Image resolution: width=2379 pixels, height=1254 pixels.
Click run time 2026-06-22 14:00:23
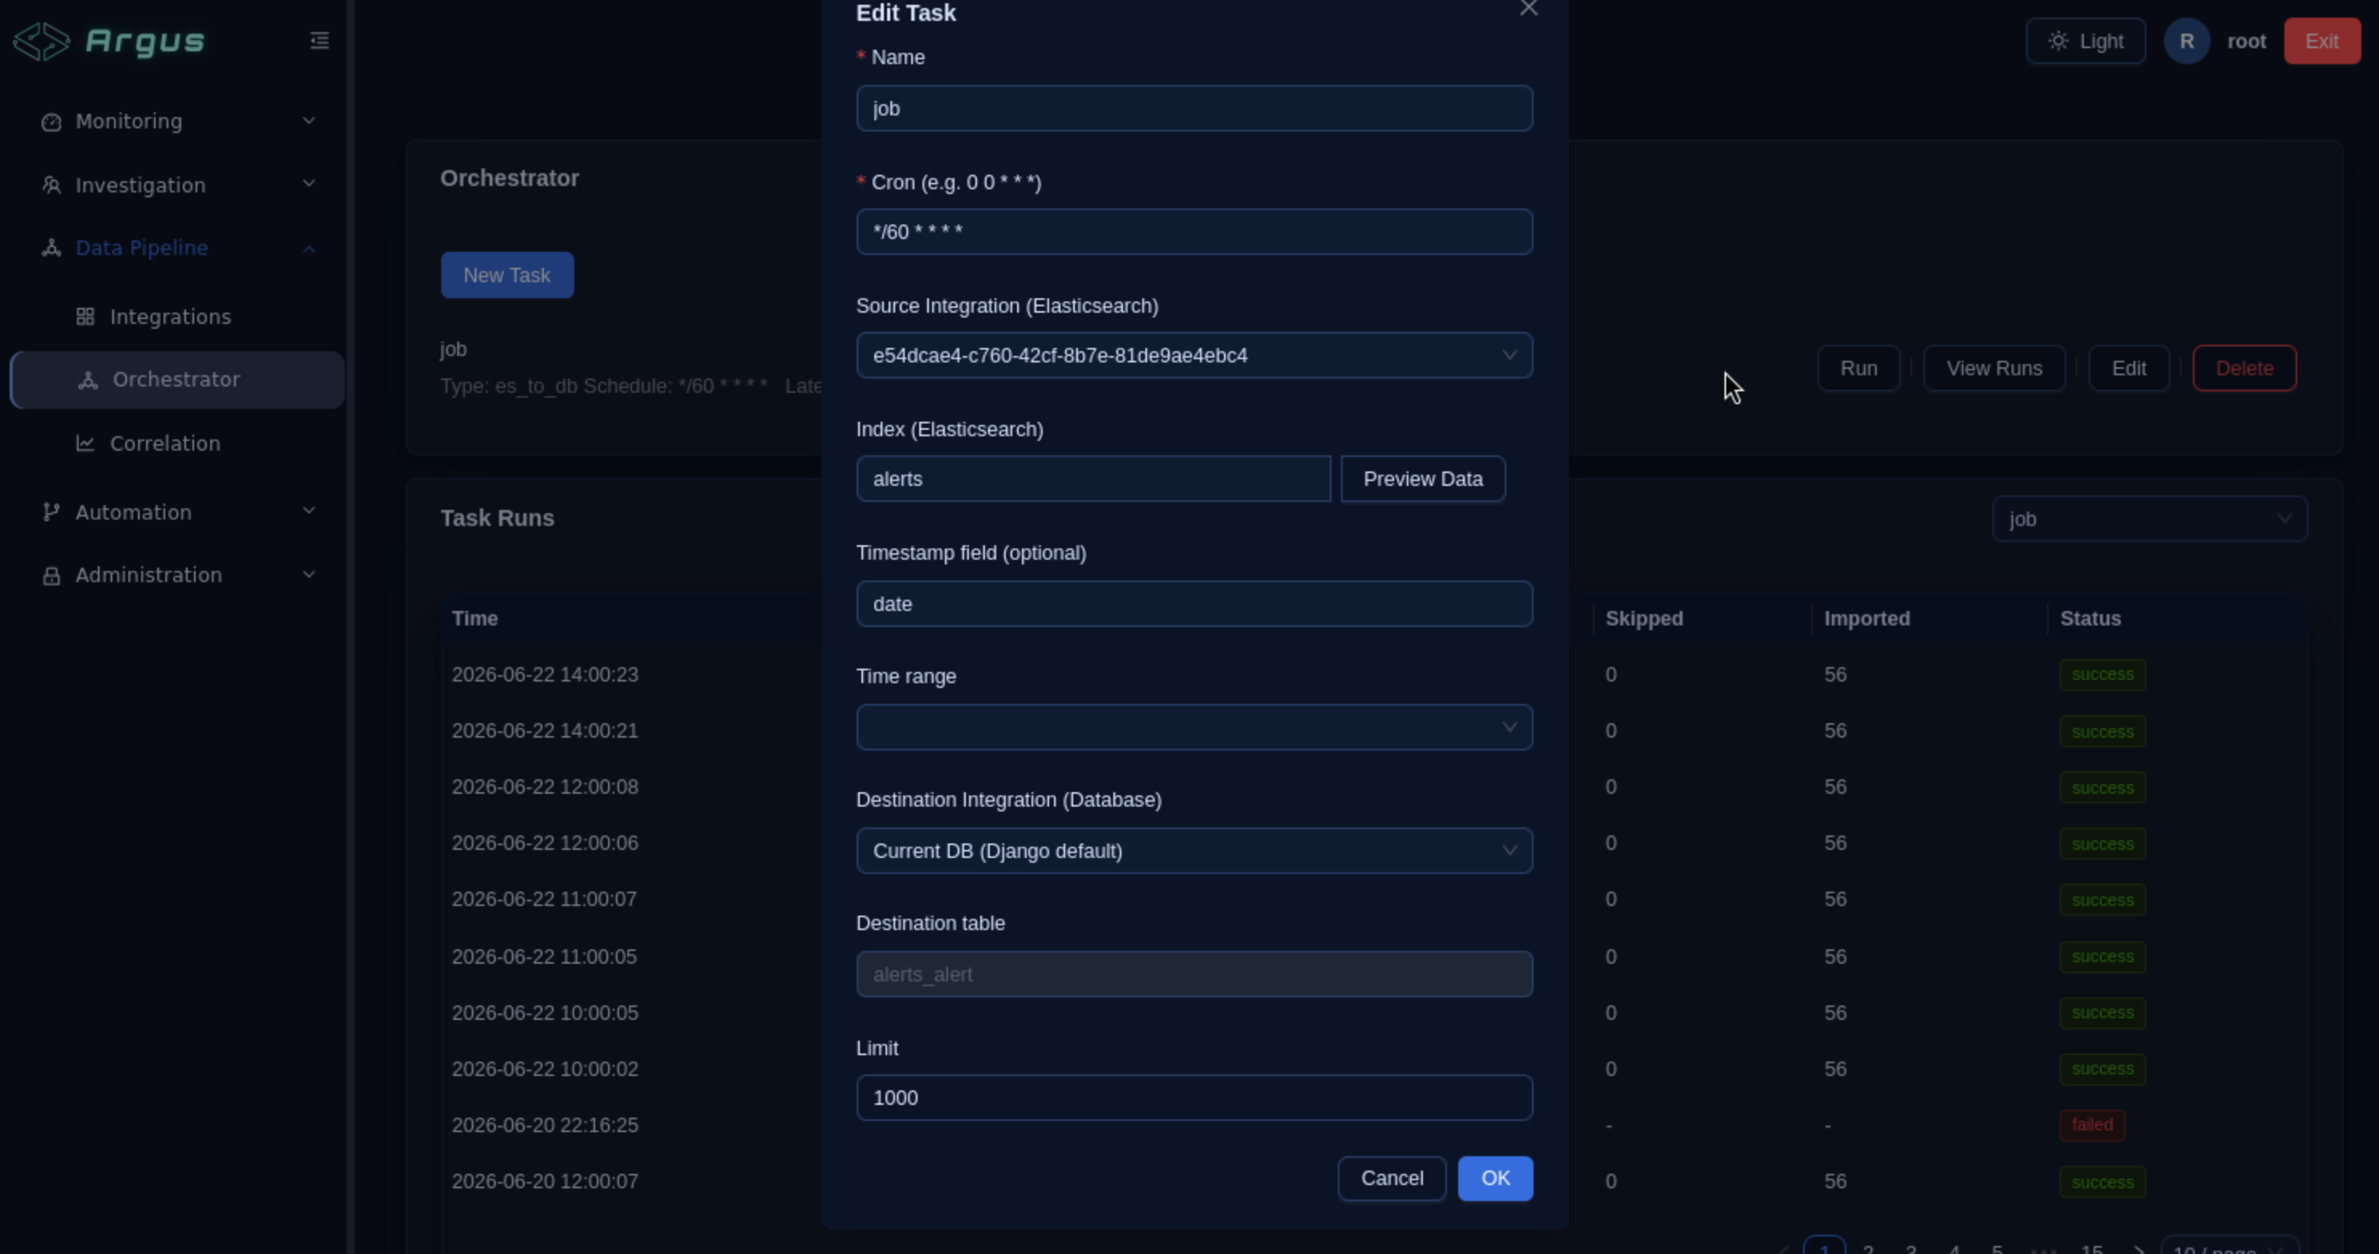[545, 675]
